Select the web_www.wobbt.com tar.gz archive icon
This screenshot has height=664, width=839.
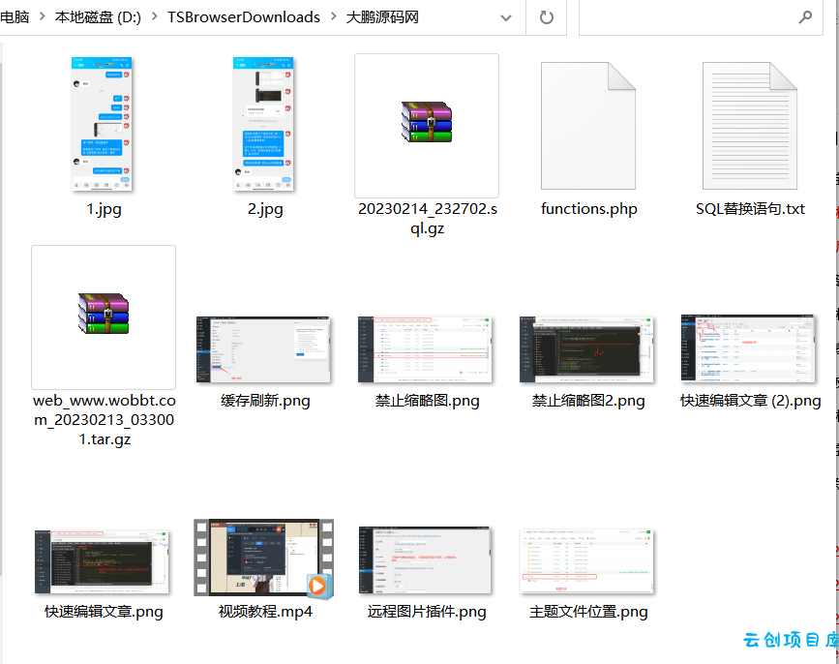pyautogui.click(x=104, y=314)
